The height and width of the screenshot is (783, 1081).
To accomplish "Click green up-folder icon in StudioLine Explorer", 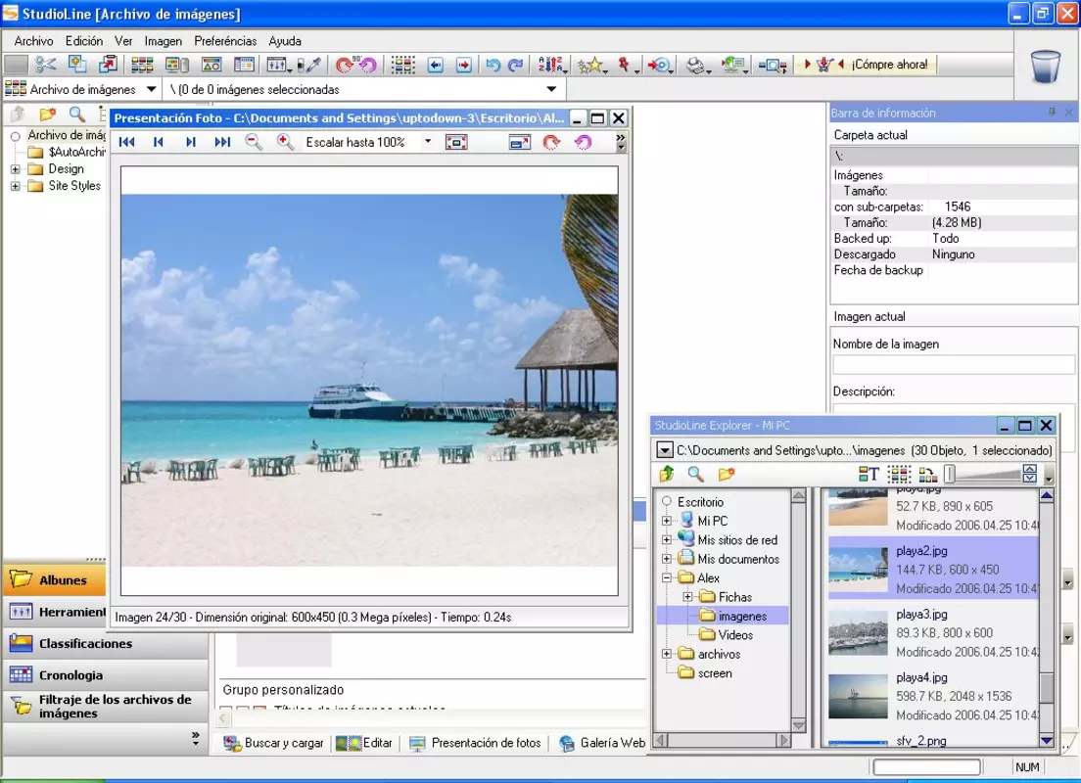I will tap(666, 475).
